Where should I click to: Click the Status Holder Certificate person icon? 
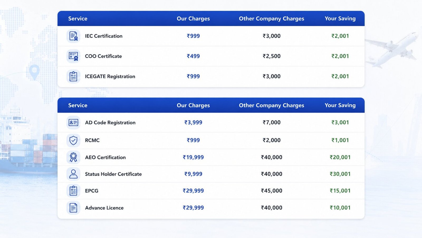(x=73, y=174)
